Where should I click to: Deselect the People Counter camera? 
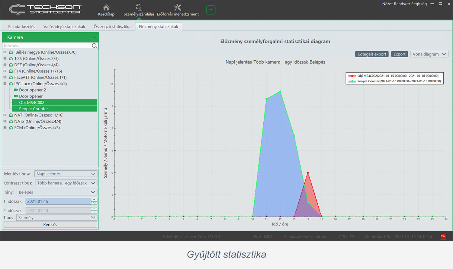click(34, 109)
